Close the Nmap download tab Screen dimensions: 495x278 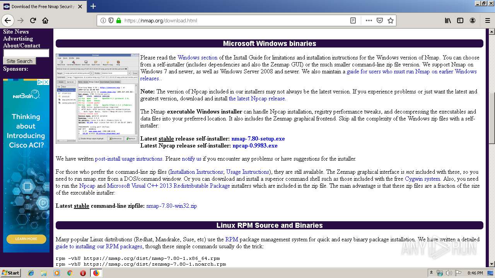coord(80,7)
